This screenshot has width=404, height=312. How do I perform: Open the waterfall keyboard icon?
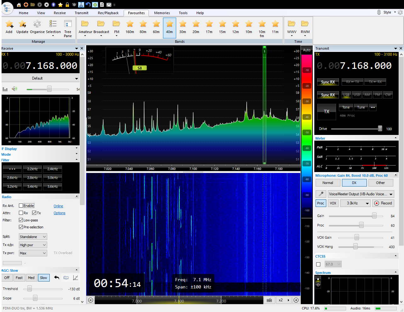(x=269, y=300)
